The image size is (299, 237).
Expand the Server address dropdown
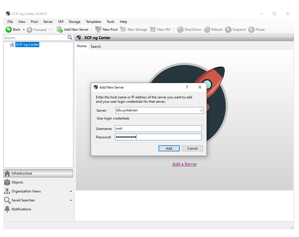[201, 111]
